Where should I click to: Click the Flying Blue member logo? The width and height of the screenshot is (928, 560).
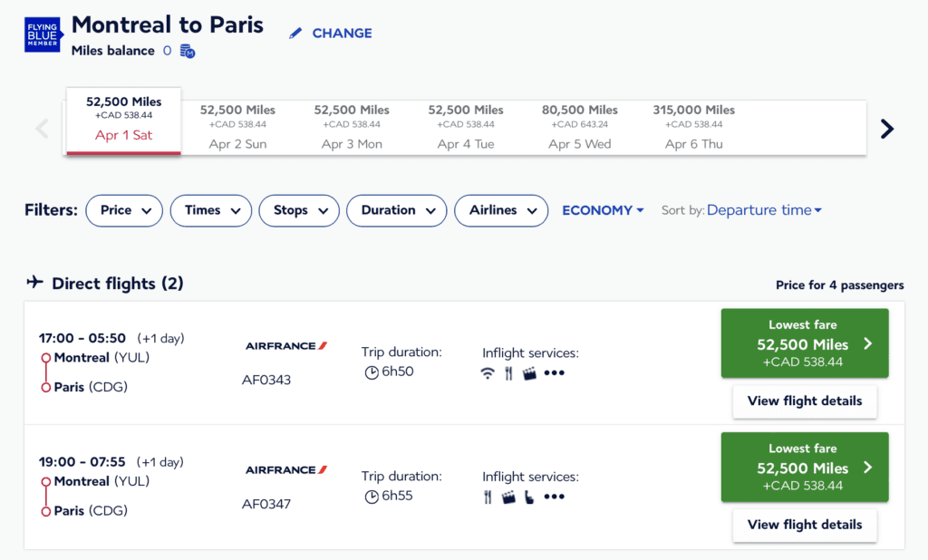tap(42, 34)
